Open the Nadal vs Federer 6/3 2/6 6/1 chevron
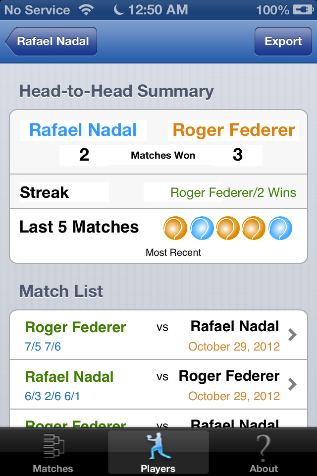This screenshot has height=476, width=317. (x=292, y=384)
